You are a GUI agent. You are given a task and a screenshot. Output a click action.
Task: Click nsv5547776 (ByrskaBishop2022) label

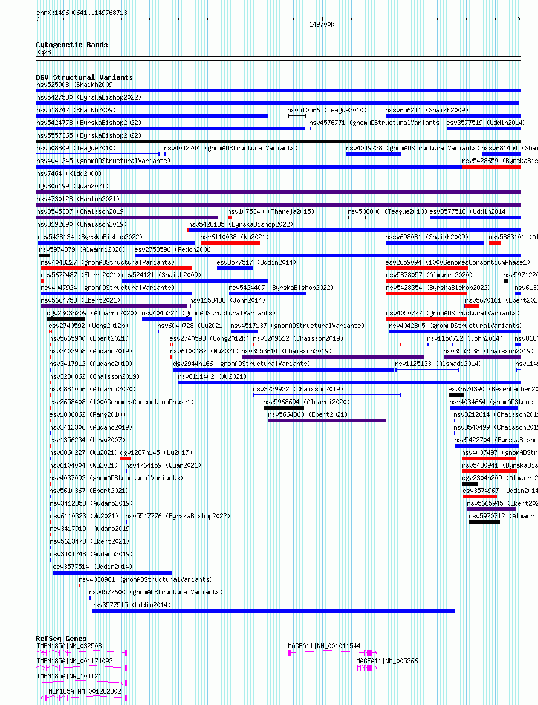[x=178, y=516]
